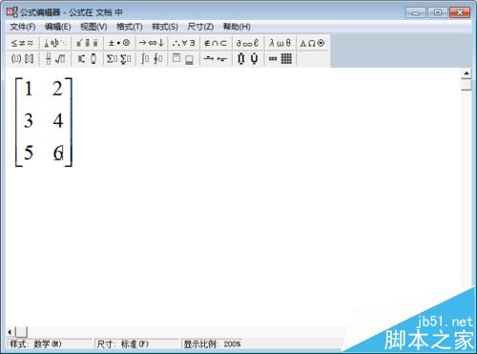This screenshot has width=477, height=354.
Task: Open the 编辑(E) menu
Action: click(57, 27)
